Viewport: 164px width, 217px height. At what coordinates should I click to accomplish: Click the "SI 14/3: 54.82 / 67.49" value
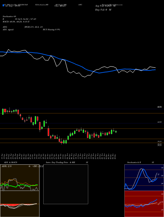point(26,19)
